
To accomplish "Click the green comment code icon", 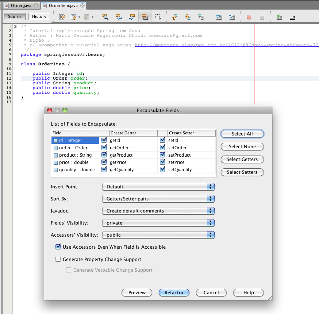I will click(279, 17).
